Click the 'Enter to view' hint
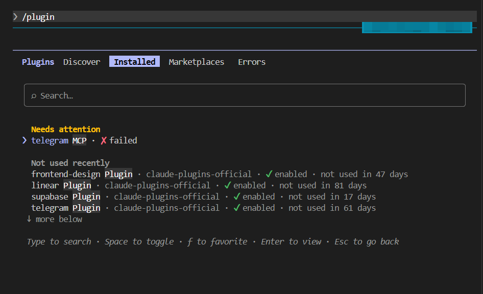The height and width of the screenshot is (294, 483). [291, 241]
